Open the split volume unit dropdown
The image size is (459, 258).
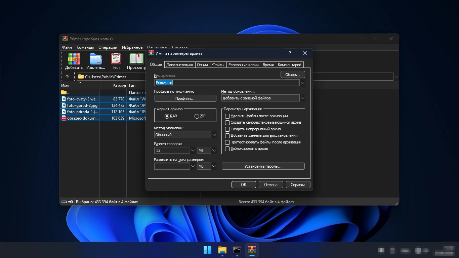coord(214,166)
